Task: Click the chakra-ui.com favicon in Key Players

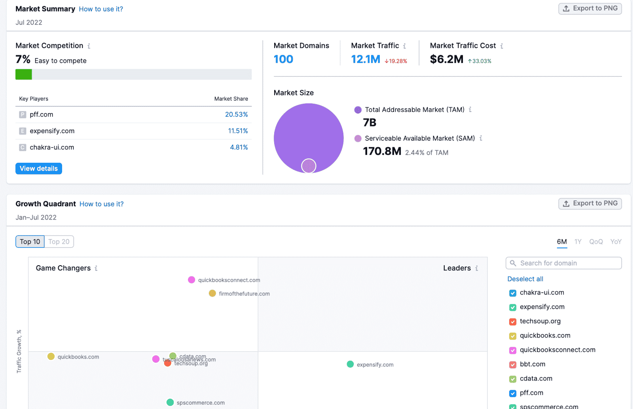Action: pyautogui.click(x=23, y=147)
